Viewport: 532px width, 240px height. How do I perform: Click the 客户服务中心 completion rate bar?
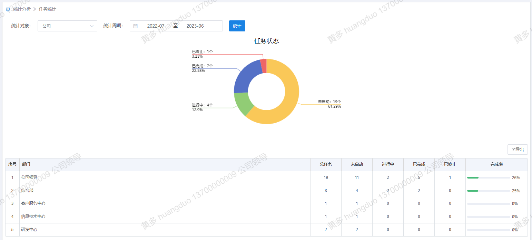(x=489, y=204)
